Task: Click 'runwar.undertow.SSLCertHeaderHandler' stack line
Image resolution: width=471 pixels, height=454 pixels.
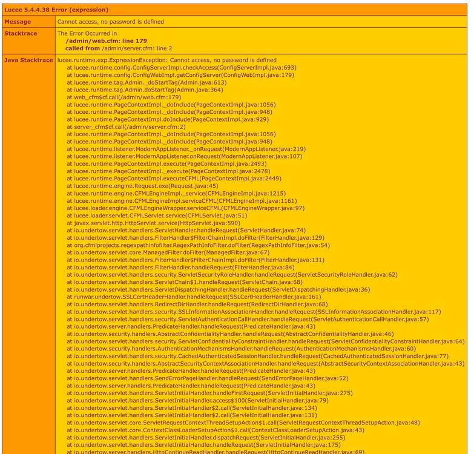Action: (x=194, y=297)
